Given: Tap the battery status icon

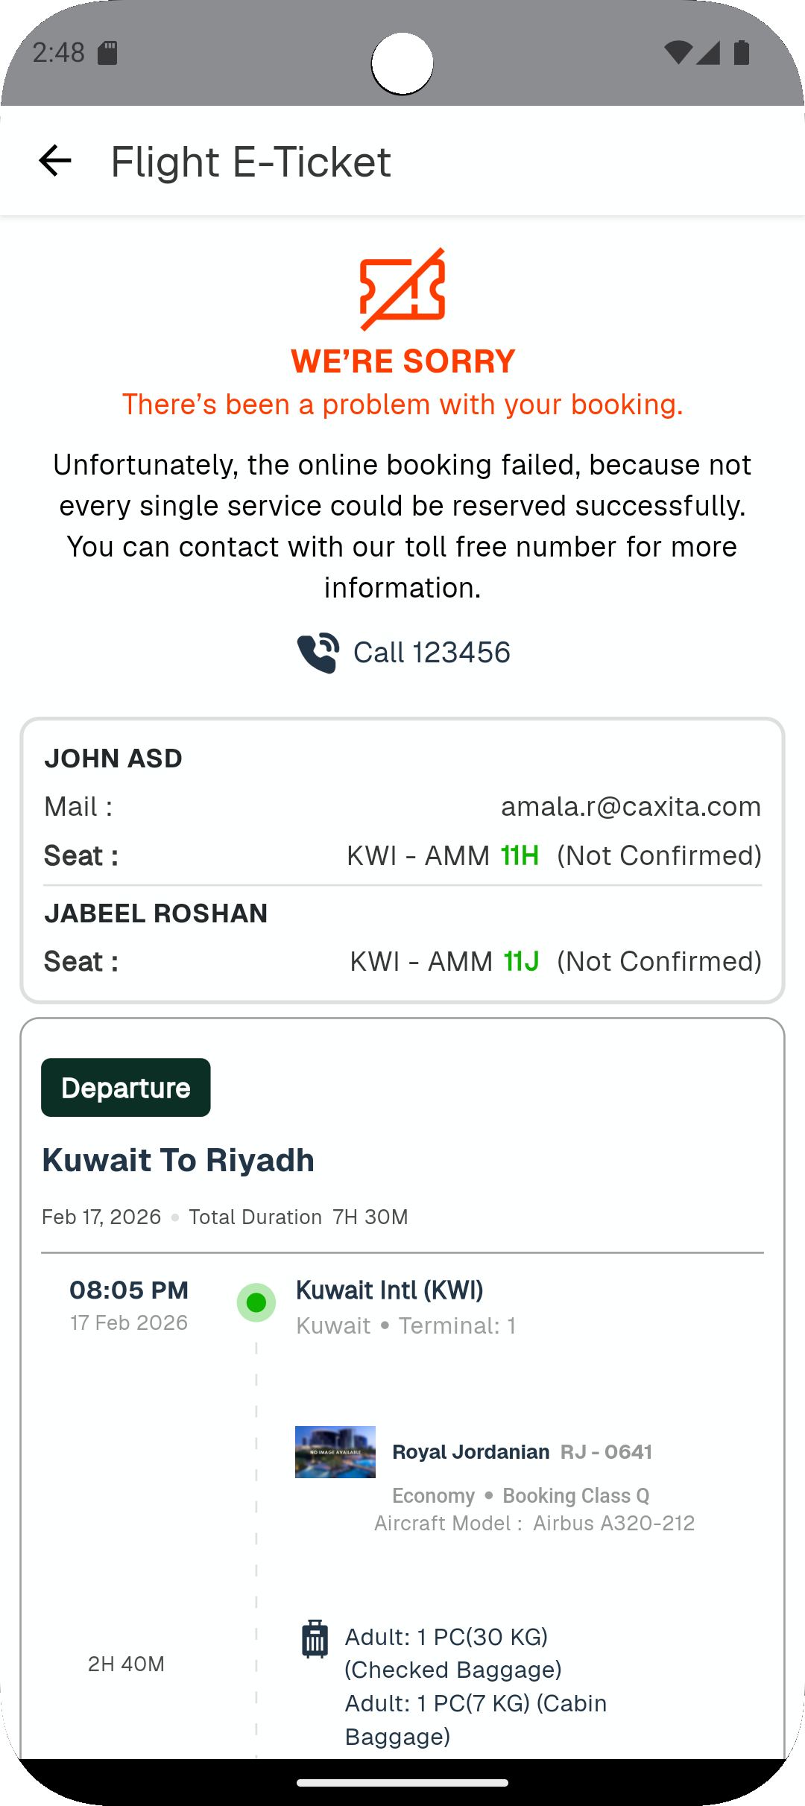Looking at the screenshot, I should [x=742, y=53].
